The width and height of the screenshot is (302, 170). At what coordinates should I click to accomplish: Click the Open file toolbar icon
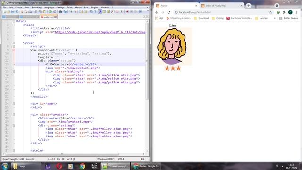coord(8,12)
